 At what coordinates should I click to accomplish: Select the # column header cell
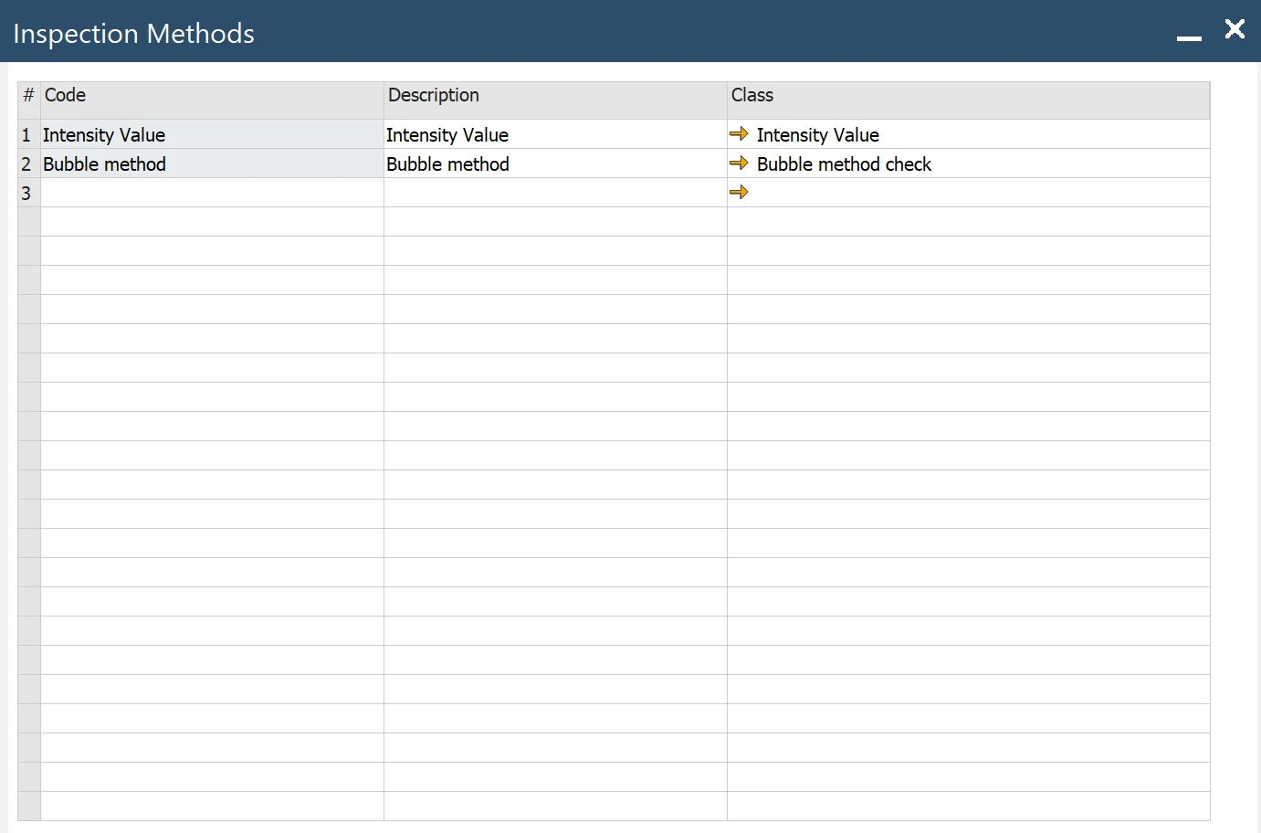28,96
